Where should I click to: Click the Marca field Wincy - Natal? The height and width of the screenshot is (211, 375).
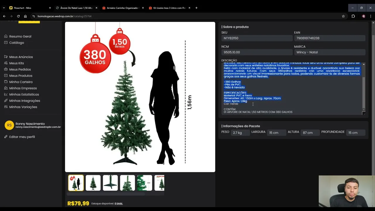[330, 52]
